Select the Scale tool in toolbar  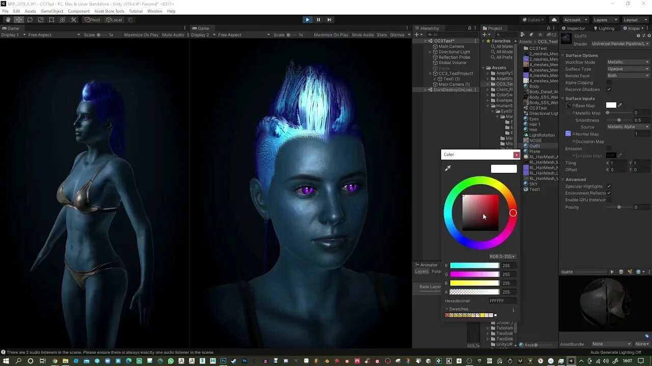pos(41,20)
